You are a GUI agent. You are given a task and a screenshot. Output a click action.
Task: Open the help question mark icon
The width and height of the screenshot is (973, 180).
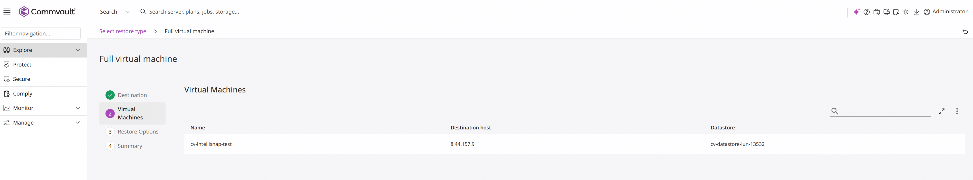pos(866,12)
